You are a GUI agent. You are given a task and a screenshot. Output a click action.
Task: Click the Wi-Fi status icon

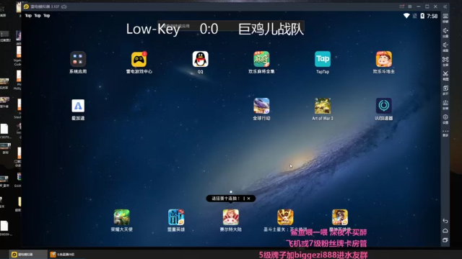[406, 16]
